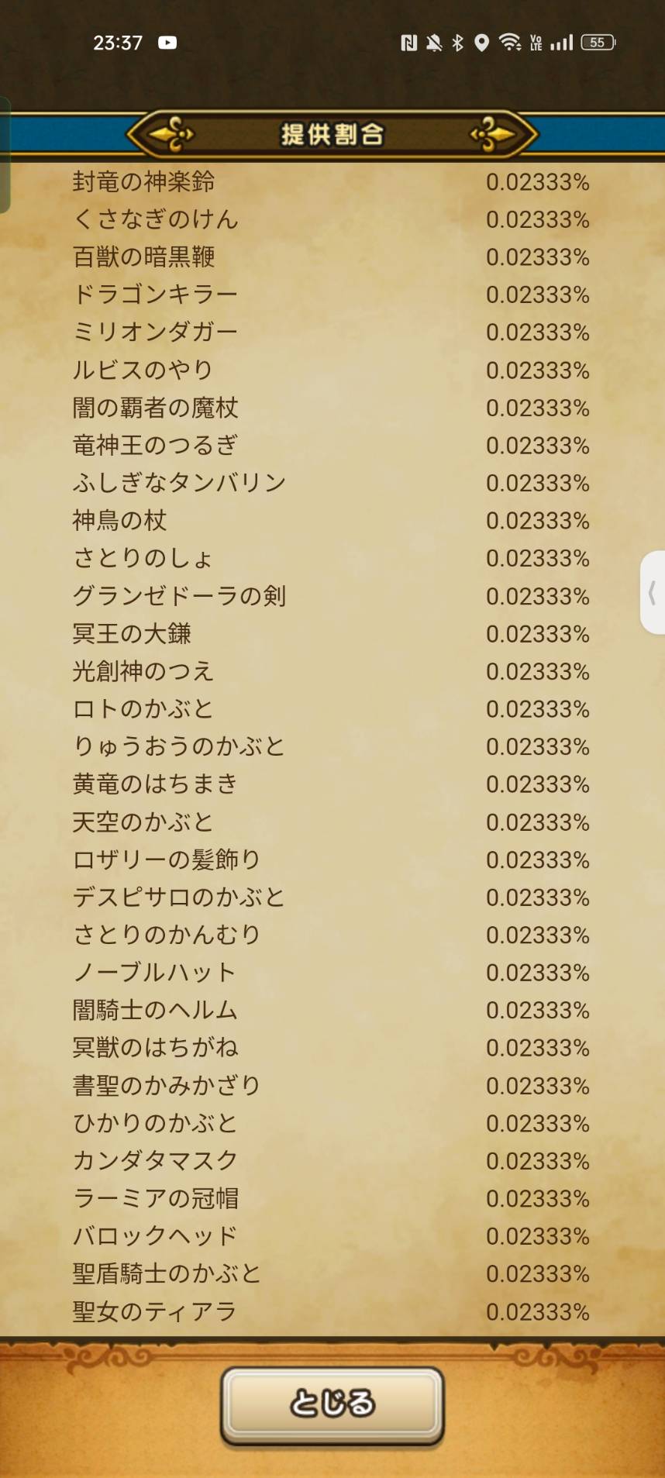Tap the battery level indicator
Viewport: 665px width, 1478px height.
tap(598, 43)
